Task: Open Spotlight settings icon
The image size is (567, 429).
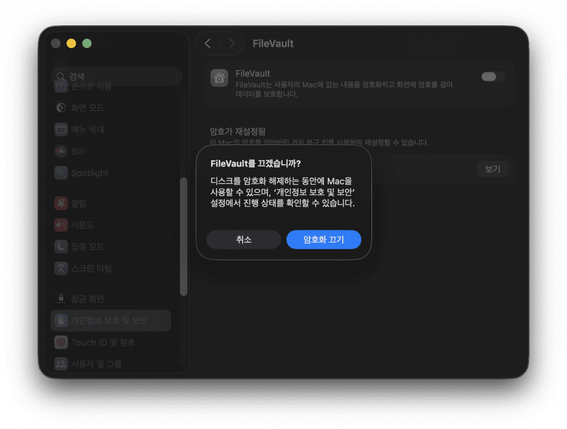Action: click(x=61, y=173)
